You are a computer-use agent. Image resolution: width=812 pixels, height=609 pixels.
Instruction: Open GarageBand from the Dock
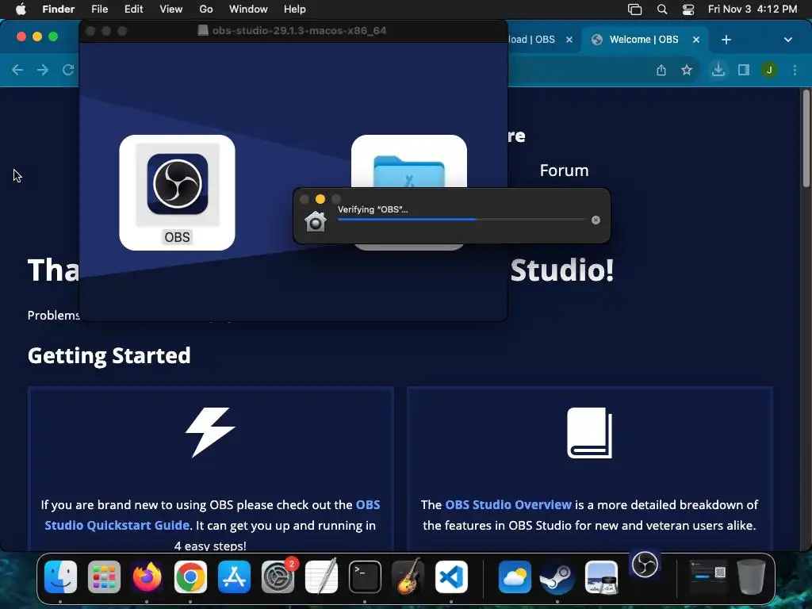pos(408,577)
